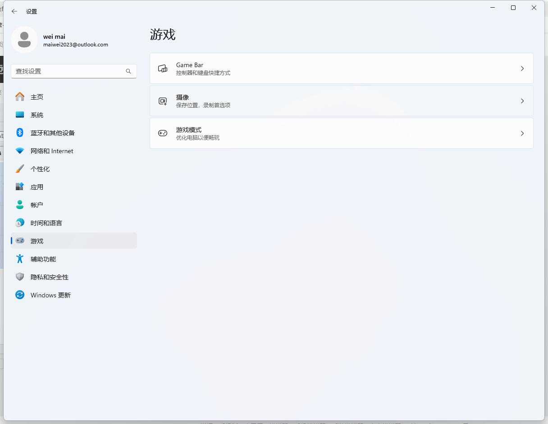Expand the 摄像 captures chevron arrow
The image size is (548, 424).
tap(522, 101)
